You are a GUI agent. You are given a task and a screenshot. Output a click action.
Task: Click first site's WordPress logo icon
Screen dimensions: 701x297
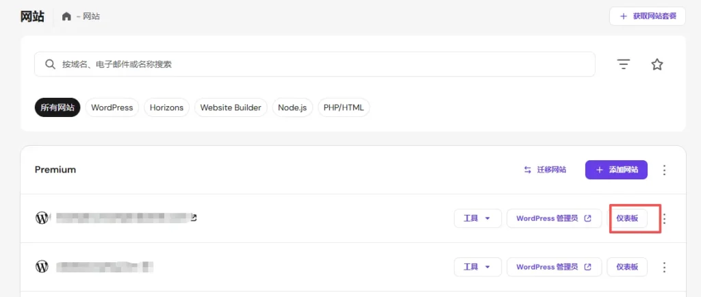(x=42, y=218)
